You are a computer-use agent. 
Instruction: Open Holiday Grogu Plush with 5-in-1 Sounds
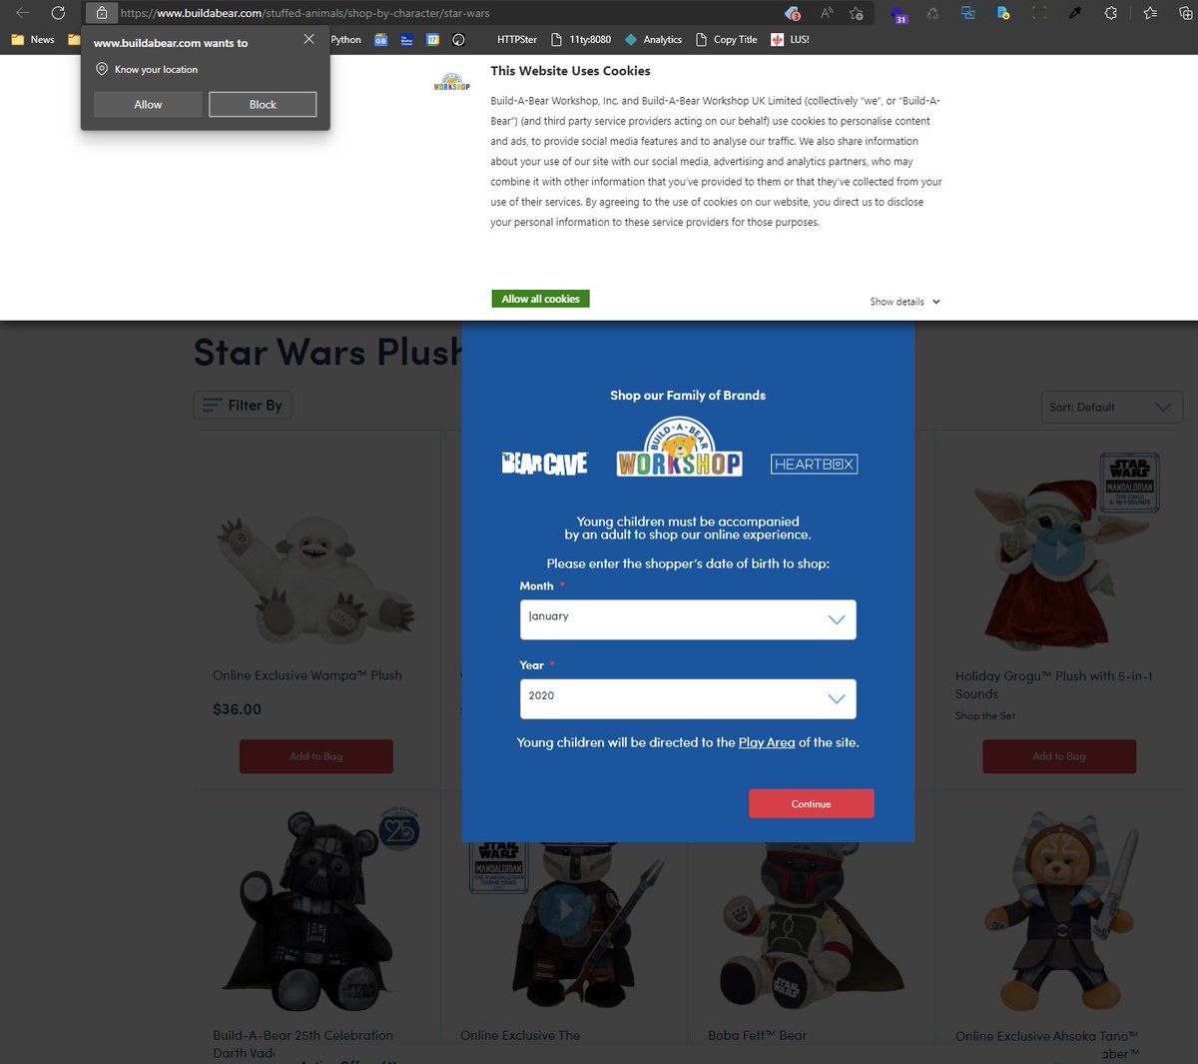tap(1054, 684)
